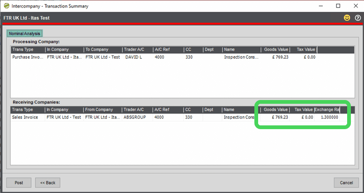
Task: Click Processing Company CC column header
Action: tap(193, 50)
